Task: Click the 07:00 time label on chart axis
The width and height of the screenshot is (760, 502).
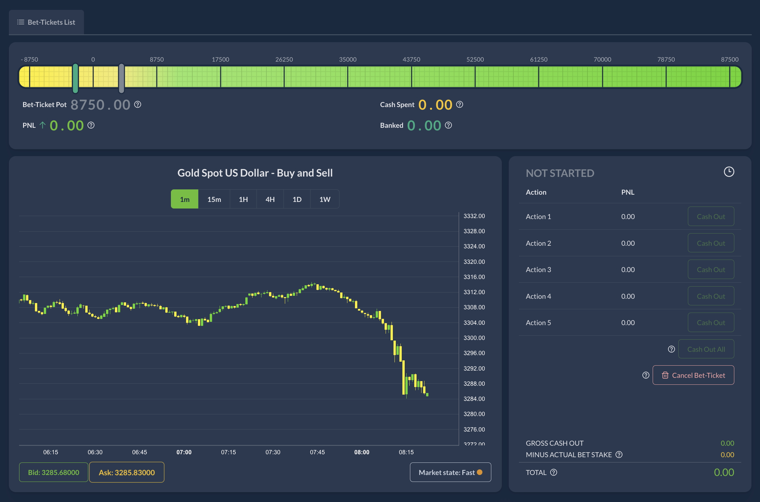Action: tap(184, 452)
